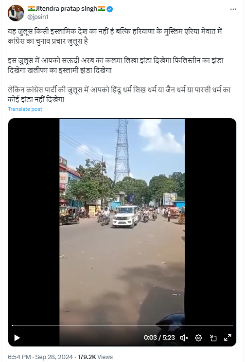Open the @jpsin1 handle link
This screenshot has height=362, width=245.
pos(38,17)
